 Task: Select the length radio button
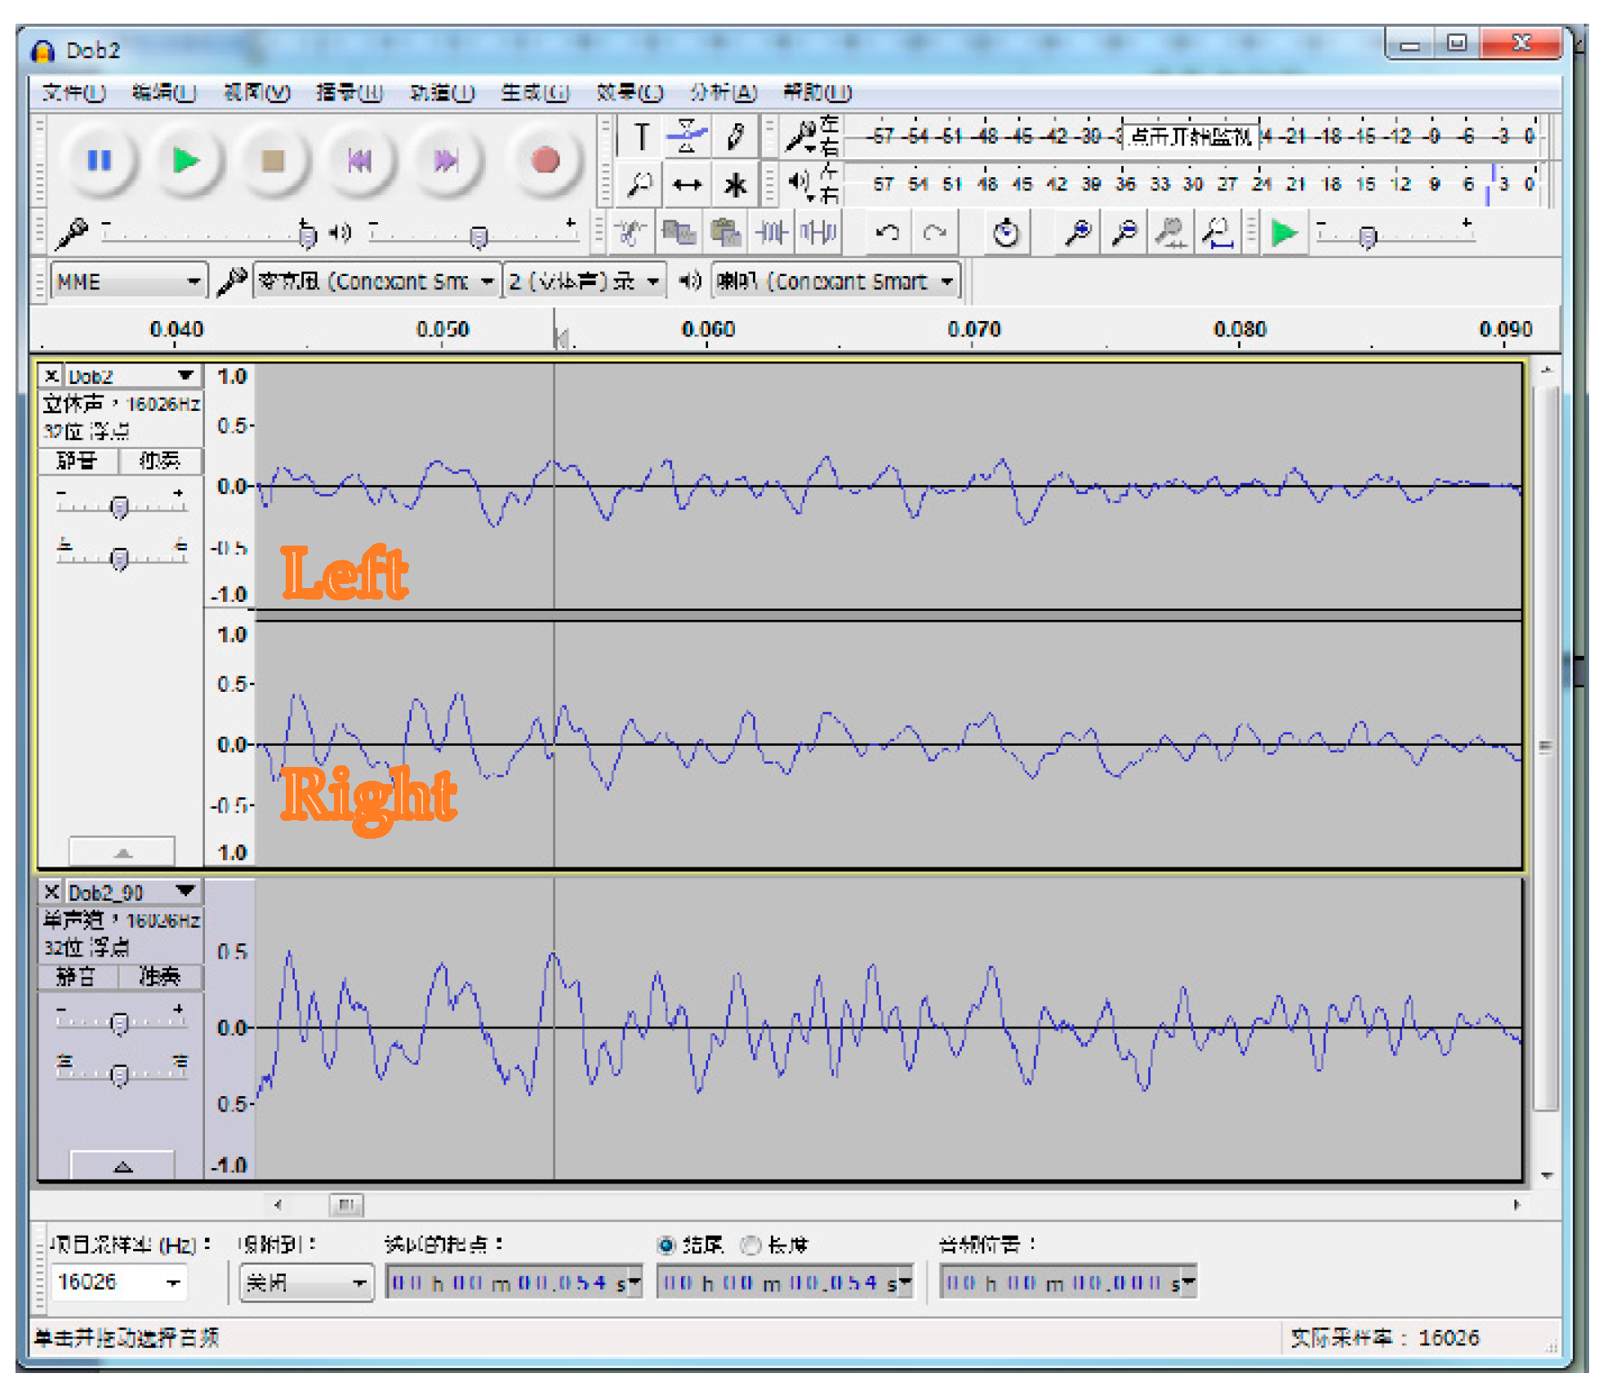coord(750,1245)
